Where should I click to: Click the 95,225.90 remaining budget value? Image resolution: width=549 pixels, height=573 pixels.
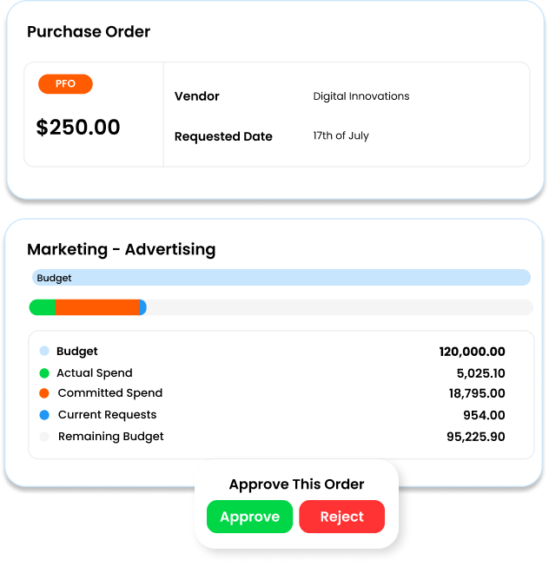[475, 437]
